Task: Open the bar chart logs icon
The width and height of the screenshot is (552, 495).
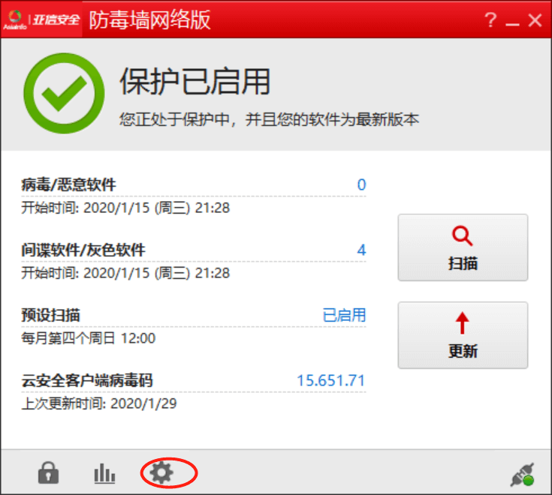Action: coord(104,473)
